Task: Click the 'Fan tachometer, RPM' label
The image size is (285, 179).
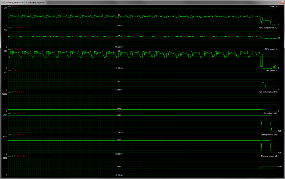Action: 268,92
